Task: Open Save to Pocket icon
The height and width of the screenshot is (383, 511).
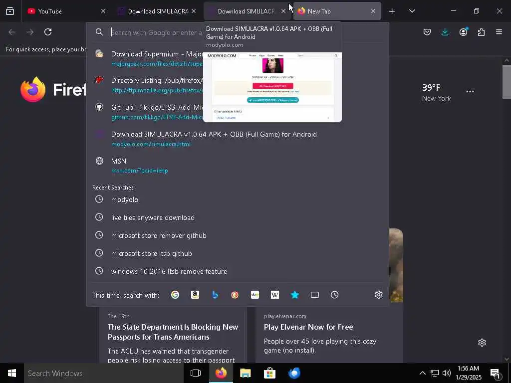Action: point(427,32)
